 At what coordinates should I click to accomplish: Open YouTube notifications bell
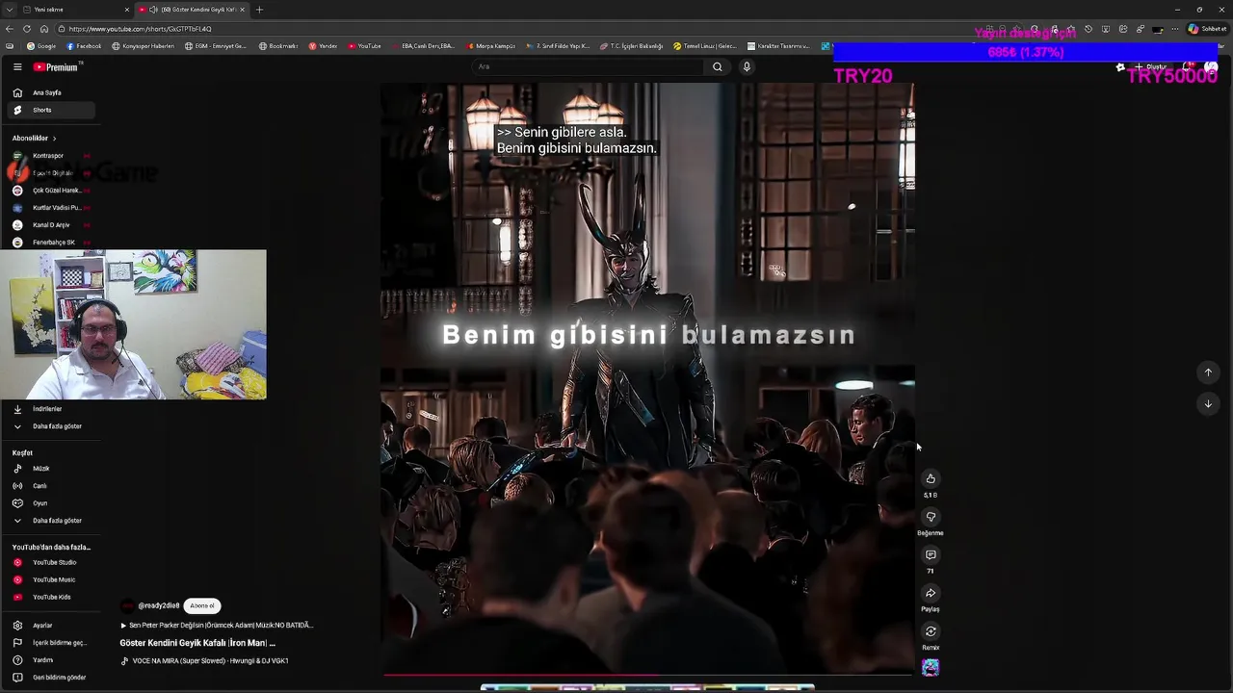pyautogui.click(x=1189, y=66)
